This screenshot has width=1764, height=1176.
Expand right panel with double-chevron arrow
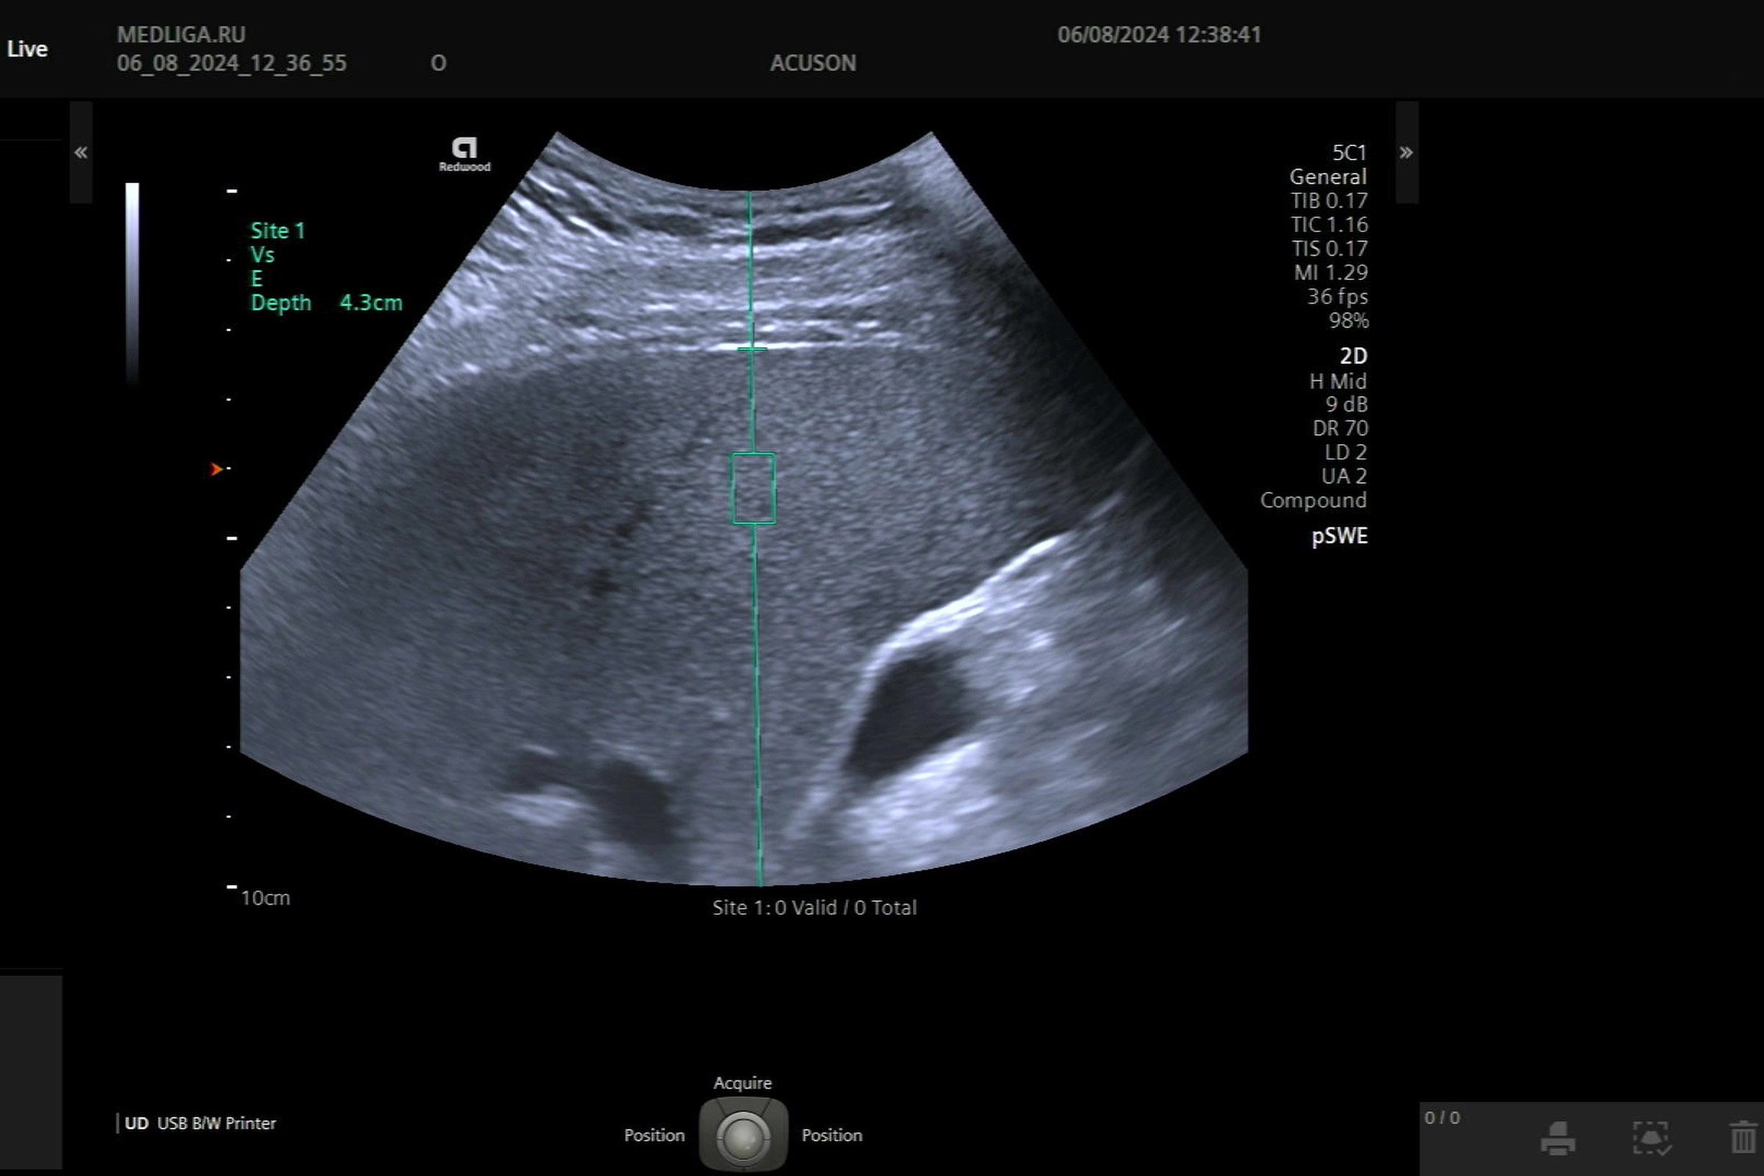pos(1406,153)
